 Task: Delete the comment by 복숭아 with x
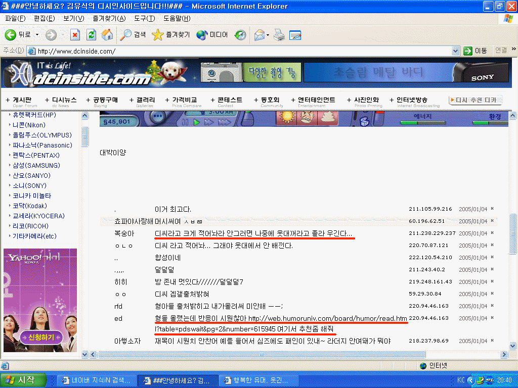[492, 233]
